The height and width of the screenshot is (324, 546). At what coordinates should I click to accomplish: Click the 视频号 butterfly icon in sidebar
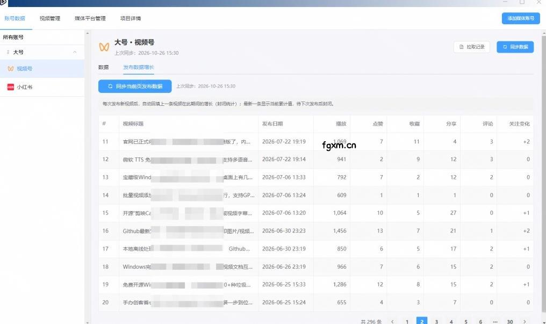tap(11, 69)
